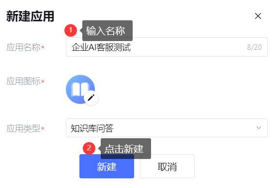Click the 输入名称 tooltip bubble
Screen dimensions: 275x188
(x=107, y=30)
